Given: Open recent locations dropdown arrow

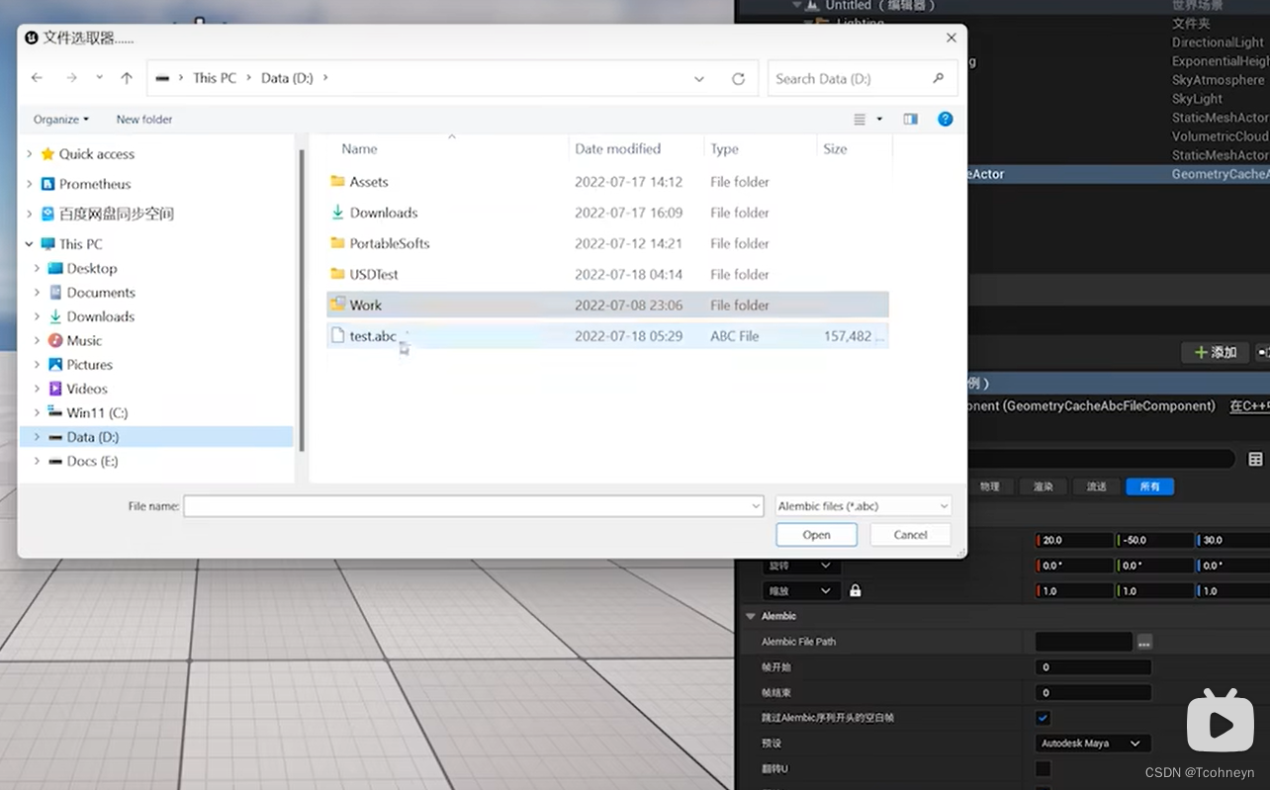Looking at the screenshot, I should coord(99,78).
